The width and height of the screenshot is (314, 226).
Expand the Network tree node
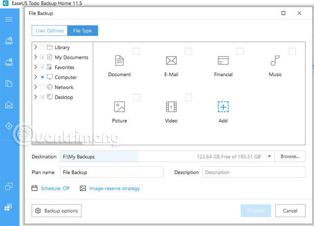(x=36, y=87)
